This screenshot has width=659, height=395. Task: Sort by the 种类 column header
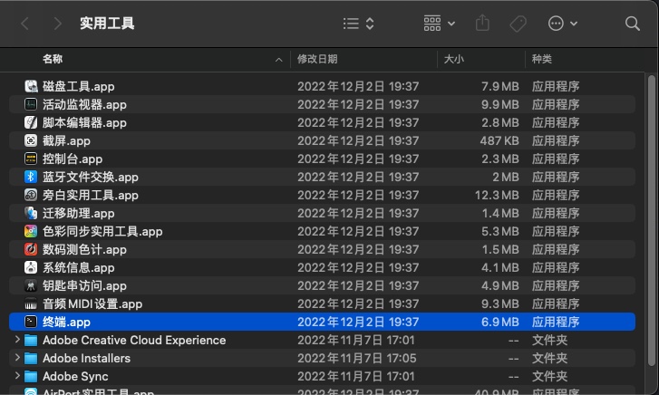(x=542, y=59)
